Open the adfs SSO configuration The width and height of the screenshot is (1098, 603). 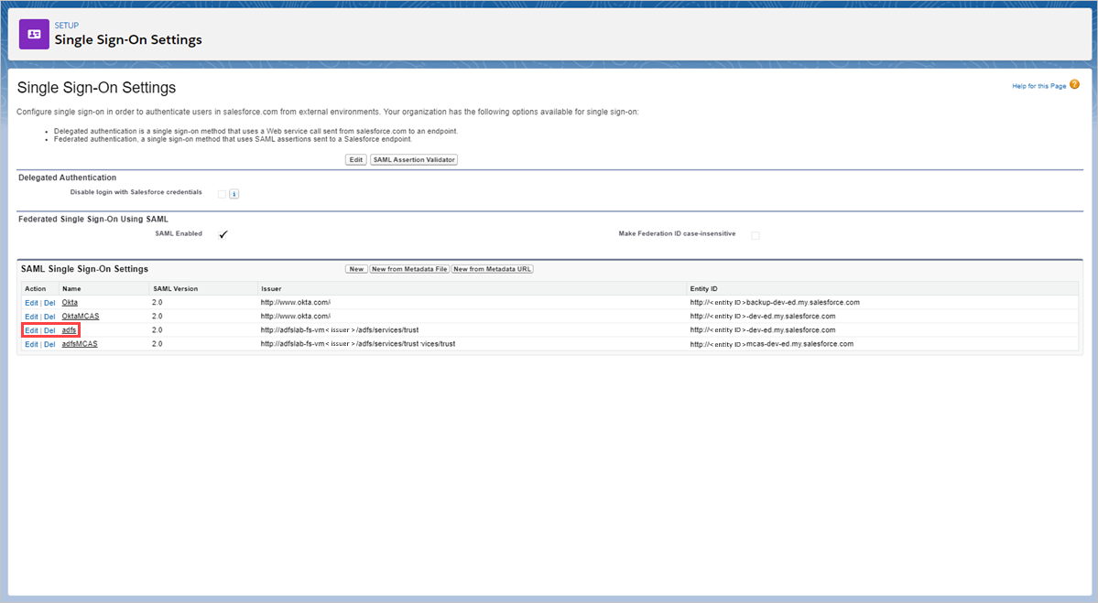[x=69, y=329]
